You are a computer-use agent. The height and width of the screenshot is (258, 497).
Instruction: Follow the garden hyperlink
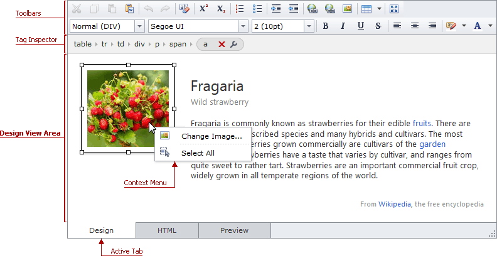[432, 144]
